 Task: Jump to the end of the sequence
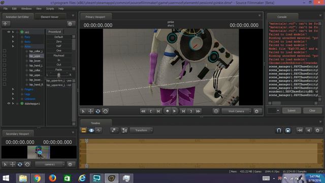198,111
